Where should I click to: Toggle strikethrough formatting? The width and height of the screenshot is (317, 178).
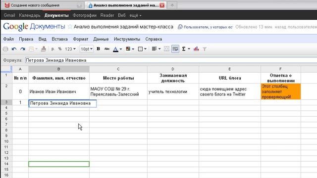pos(107,49)
